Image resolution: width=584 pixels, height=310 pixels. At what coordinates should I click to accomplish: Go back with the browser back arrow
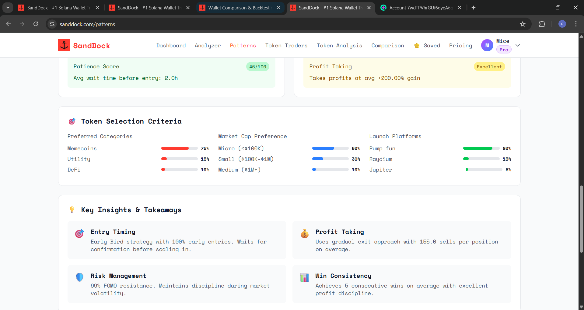tap(9, 24)
